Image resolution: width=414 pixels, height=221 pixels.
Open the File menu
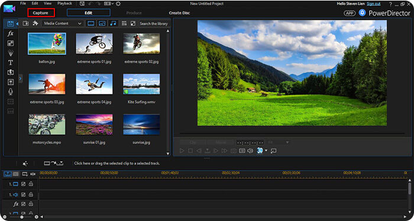23,4
